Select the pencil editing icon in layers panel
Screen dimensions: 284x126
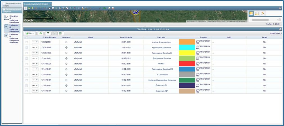[263, 13]
